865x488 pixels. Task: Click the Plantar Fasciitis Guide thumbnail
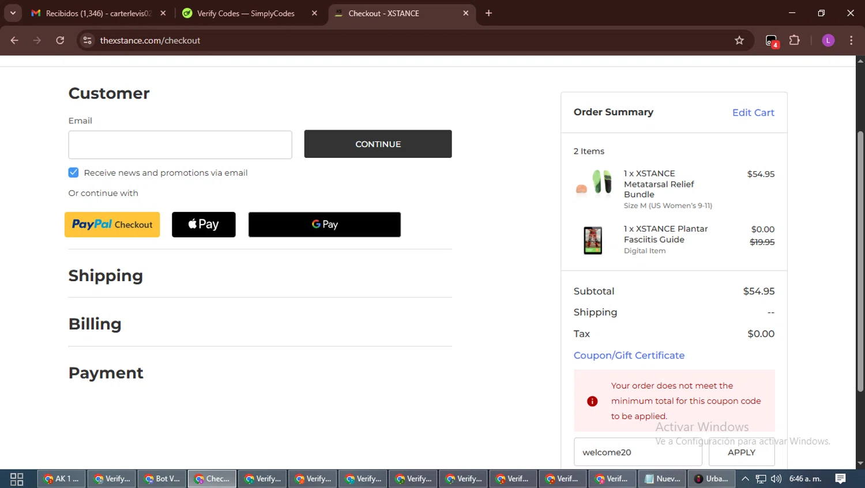[593, 240]
